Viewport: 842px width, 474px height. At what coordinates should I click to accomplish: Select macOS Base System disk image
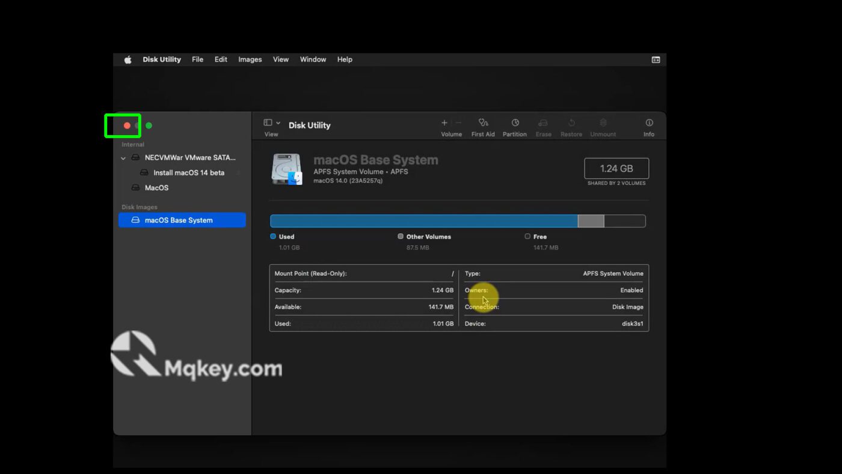[x=182, y=220]
